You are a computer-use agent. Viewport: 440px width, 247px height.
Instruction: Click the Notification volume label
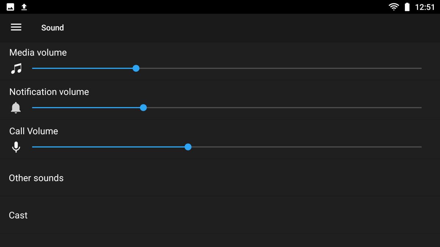tap(49, 92)
